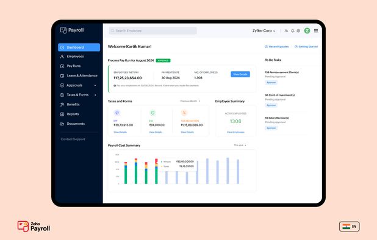Click the Search Employee field

pyautogui.click(x=153, y=30)
